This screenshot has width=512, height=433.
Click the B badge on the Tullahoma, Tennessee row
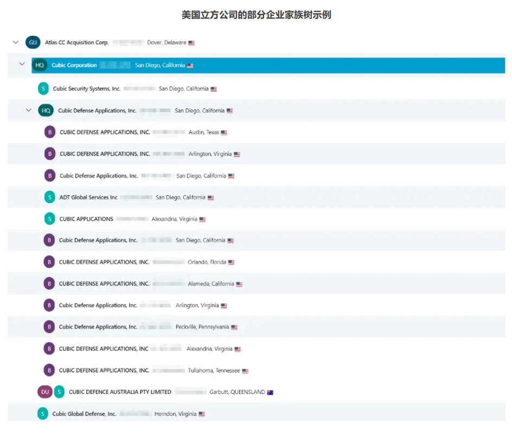[x=49, y=370]
